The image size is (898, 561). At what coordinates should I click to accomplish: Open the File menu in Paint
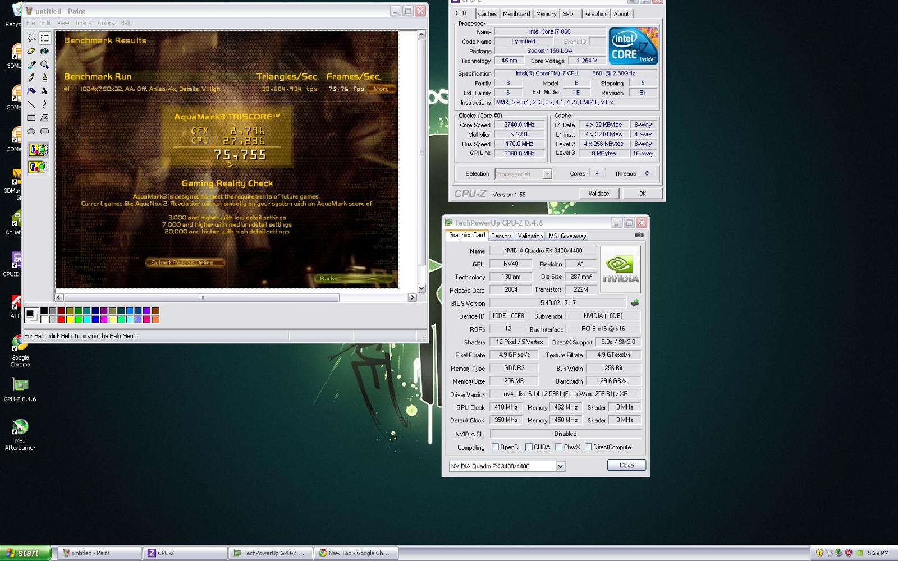pos(30,23)
